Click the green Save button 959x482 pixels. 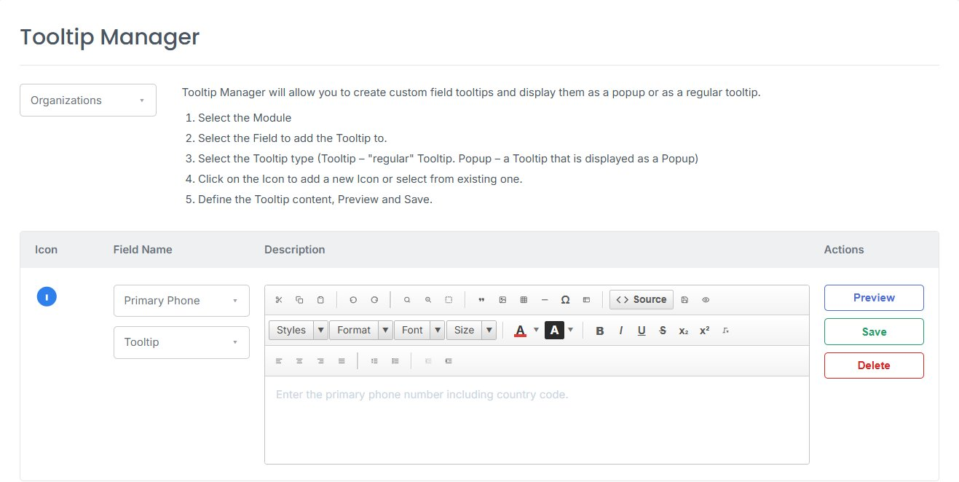874,332
